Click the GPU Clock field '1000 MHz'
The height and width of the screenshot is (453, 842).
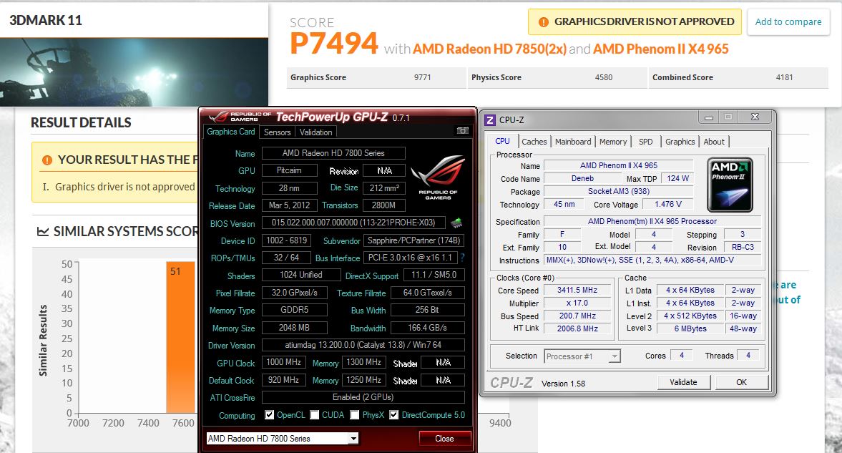point(283,362)
